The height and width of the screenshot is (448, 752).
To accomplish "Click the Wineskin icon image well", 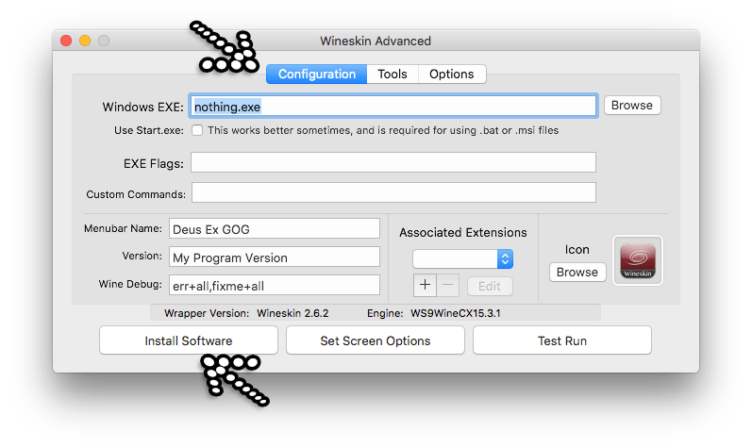I will point(638,260).
